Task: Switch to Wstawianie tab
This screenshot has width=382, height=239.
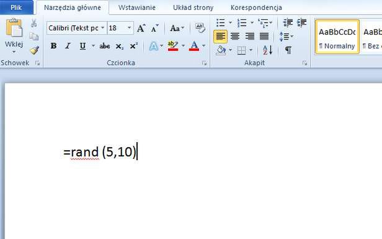Action: click(x=137, y=7)
